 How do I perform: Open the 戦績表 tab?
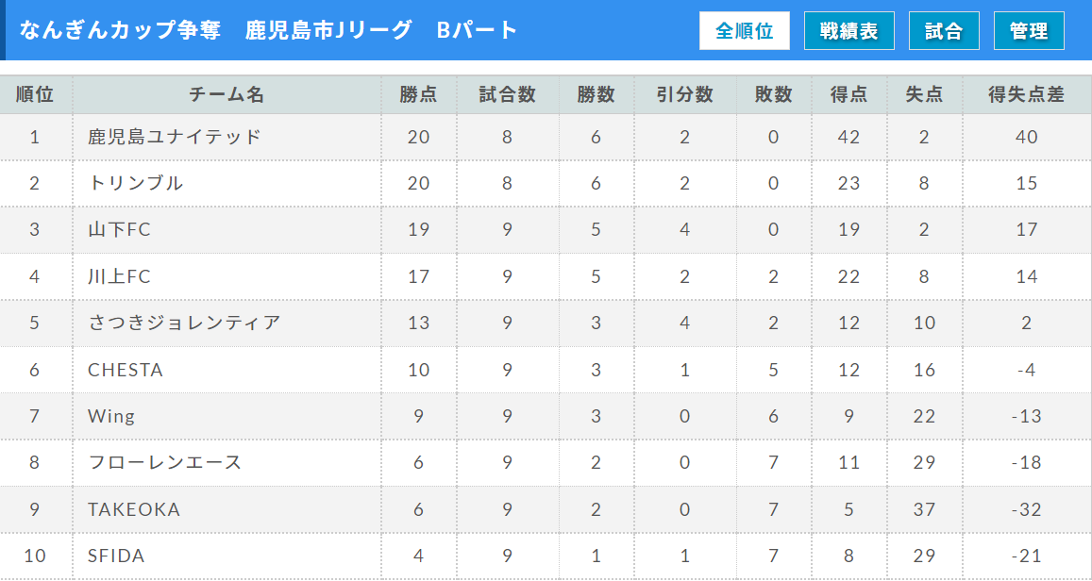[848, 30]
